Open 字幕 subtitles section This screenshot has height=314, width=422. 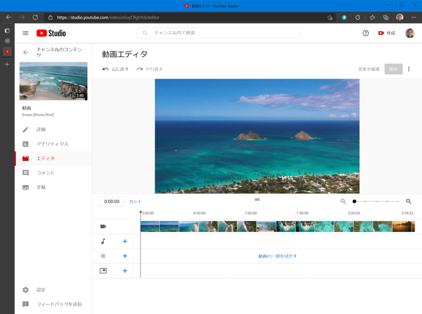pos(41,187)
